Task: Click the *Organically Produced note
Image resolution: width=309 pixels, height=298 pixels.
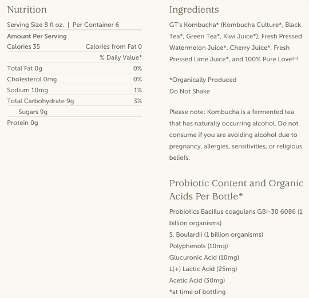Action: coord(203,80)
